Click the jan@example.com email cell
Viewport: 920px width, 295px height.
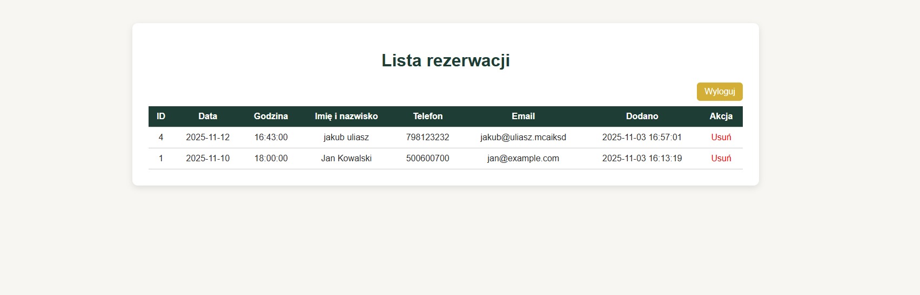tap(523, 159)
